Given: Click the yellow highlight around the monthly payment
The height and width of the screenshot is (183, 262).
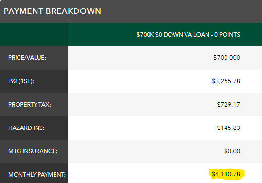Looking at the screenshot, I should point(227,174).
